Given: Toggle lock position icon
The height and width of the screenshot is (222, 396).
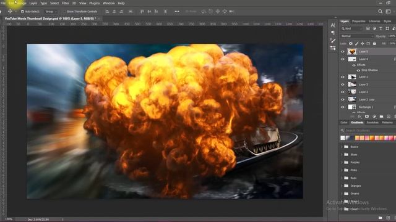Looking at the screenshot, I should [363, 44].
